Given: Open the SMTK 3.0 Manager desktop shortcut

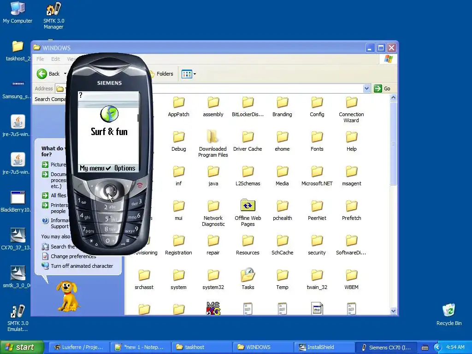Looking at the screenshot, I should click(53, 15).
